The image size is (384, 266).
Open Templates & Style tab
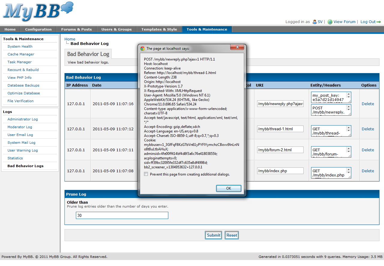click(x=159, y=29)
